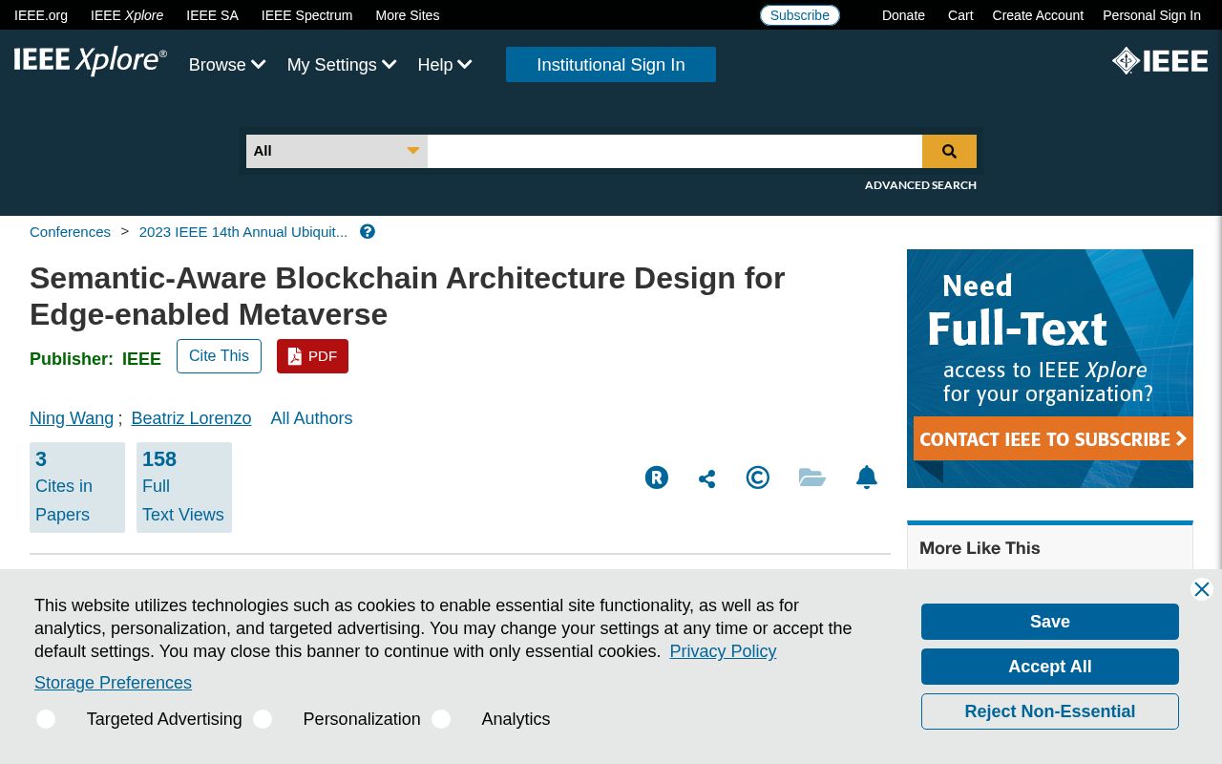Open the share icon

click(x=706, y=478)
